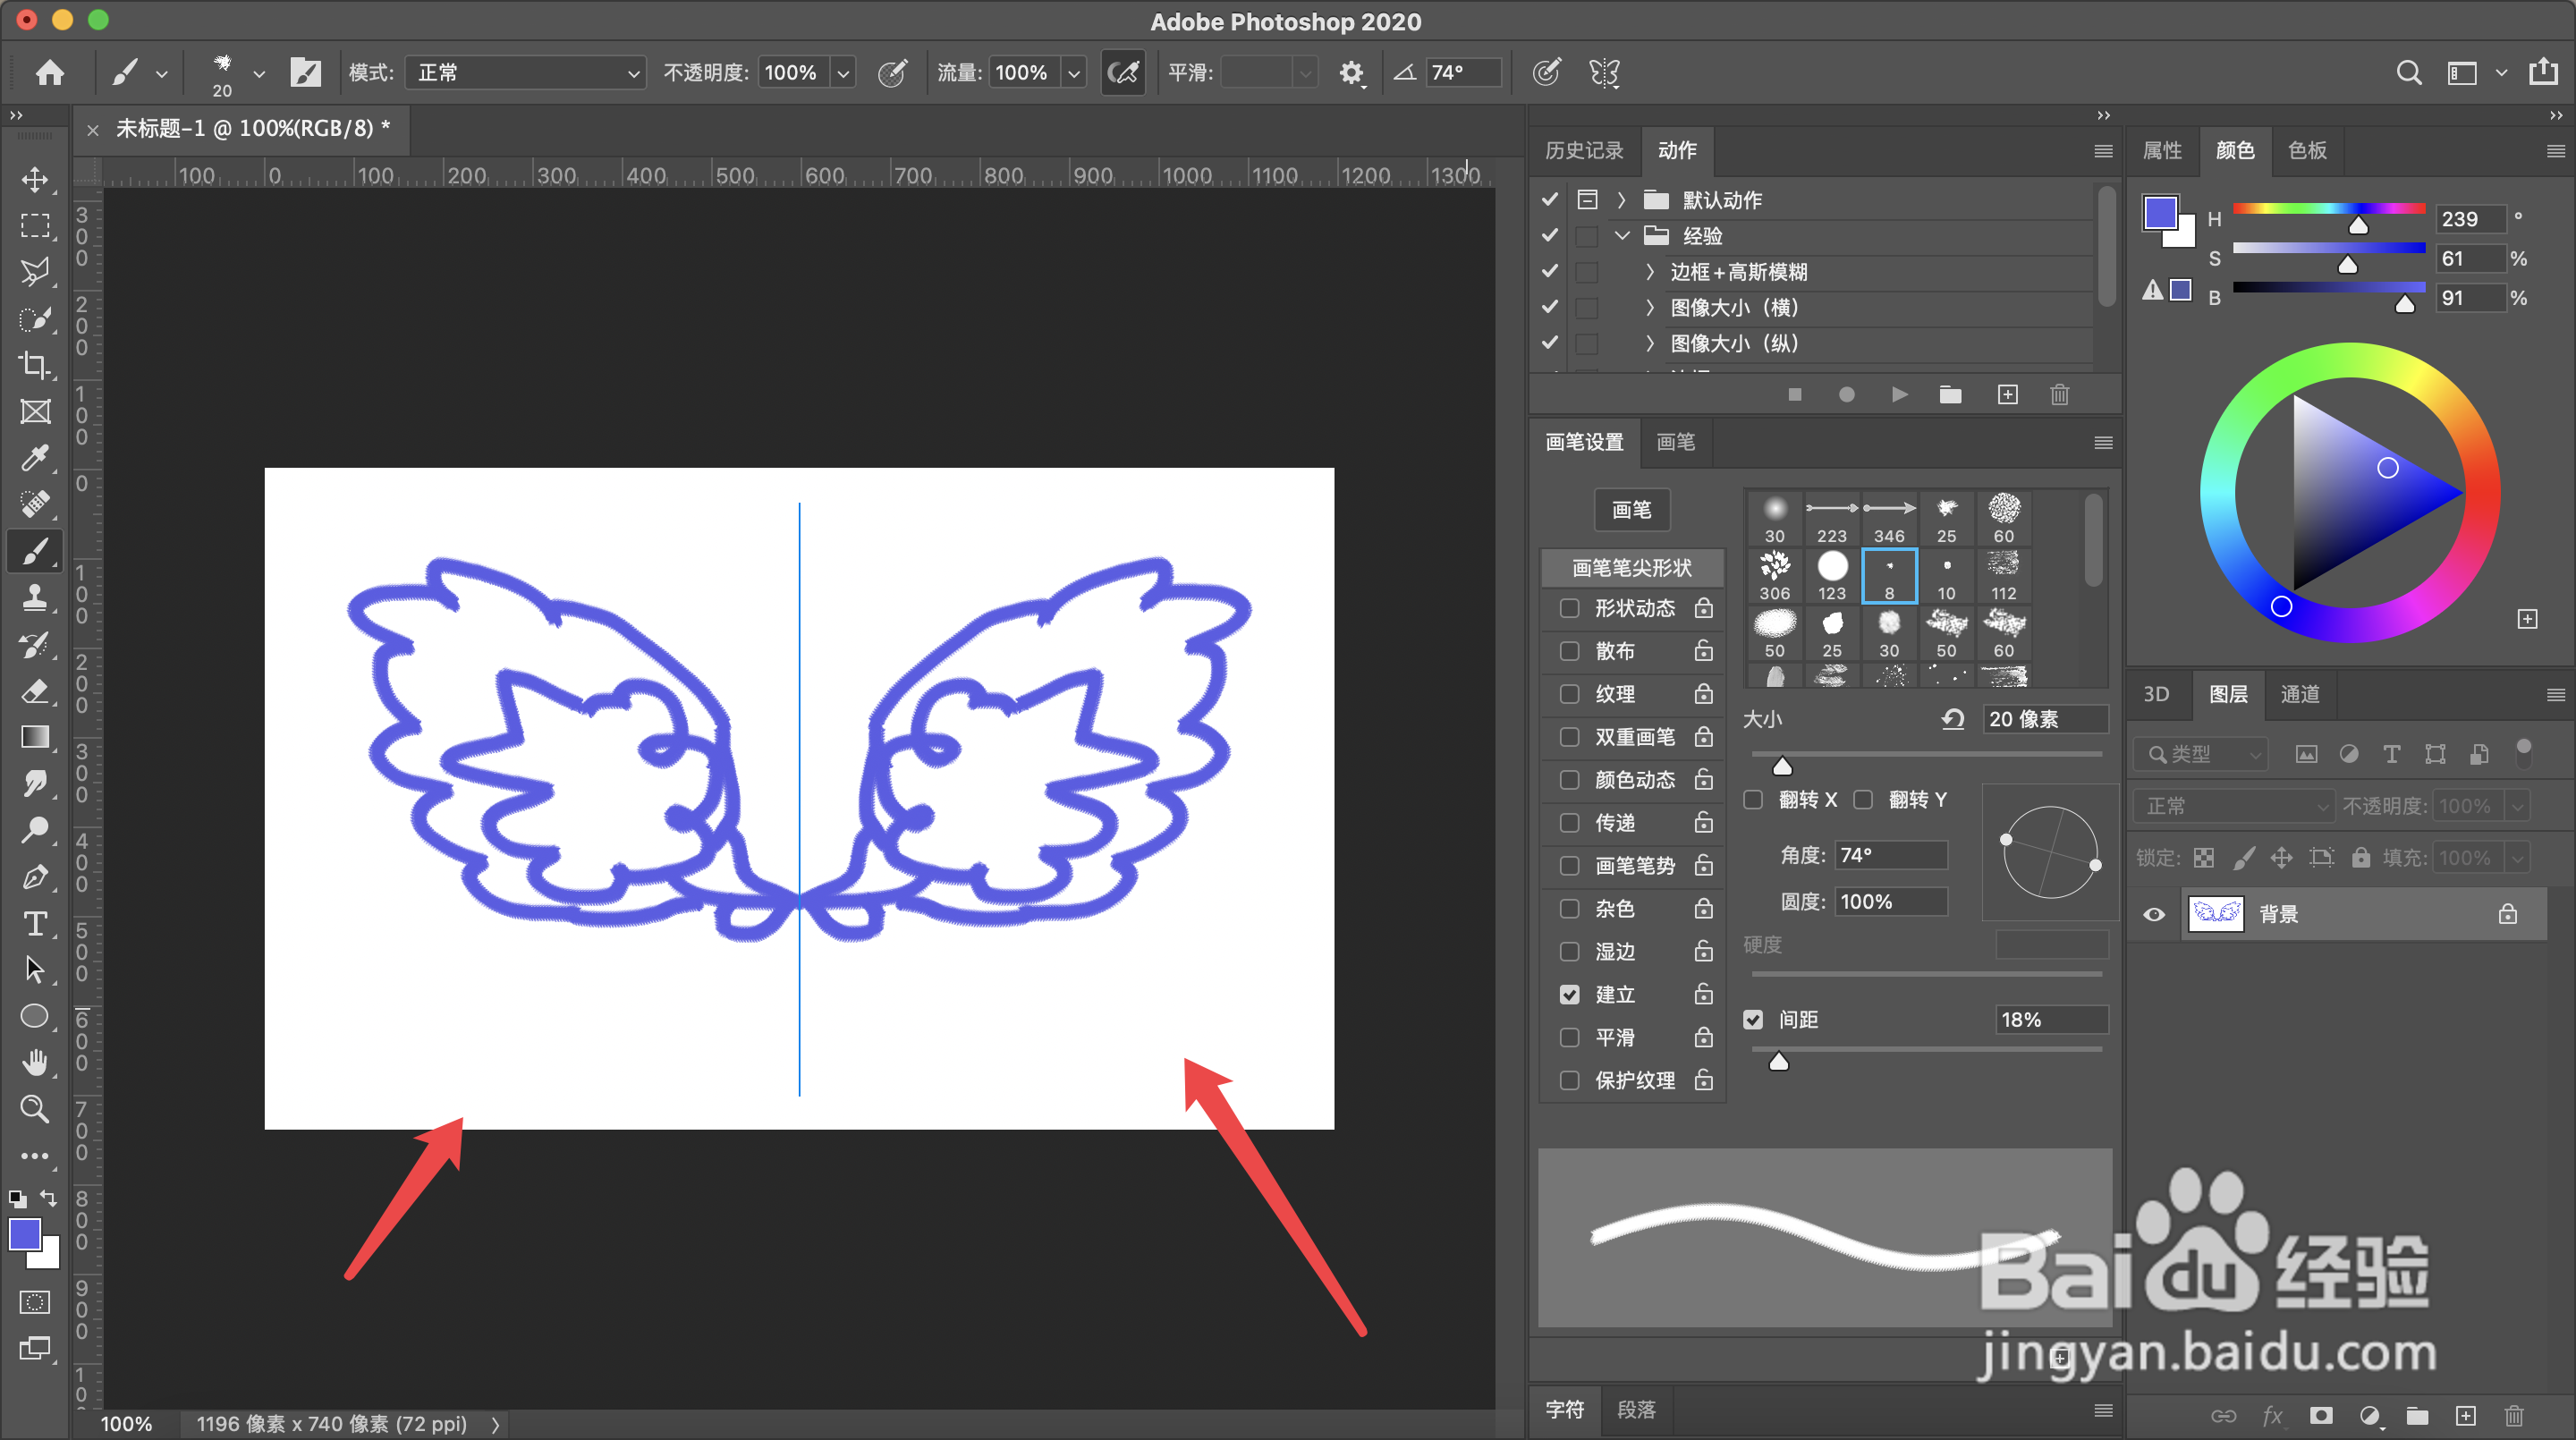
Task: Expand the 图像大小（横）action
Action: tap(1650, 308)
